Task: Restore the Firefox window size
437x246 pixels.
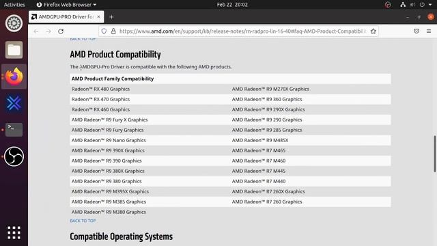Action: pyautogui.click(x=419, y=17)
